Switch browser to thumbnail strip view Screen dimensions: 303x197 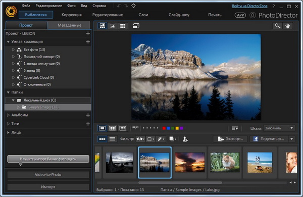[x=102, y=139]
